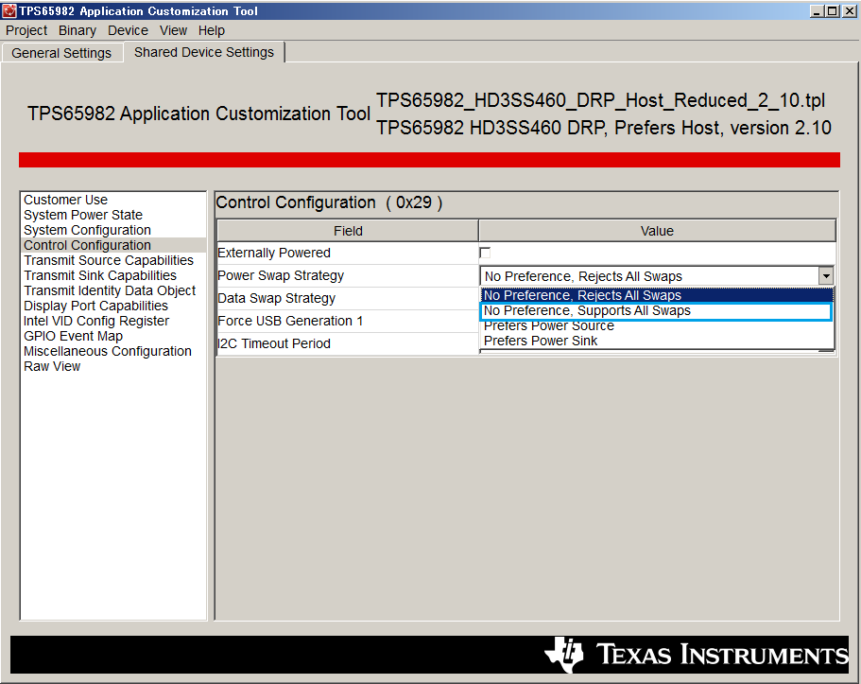Close the Application Customization Tool window
This screenshot has width=861, height=684.
click(x=849, y=11)
